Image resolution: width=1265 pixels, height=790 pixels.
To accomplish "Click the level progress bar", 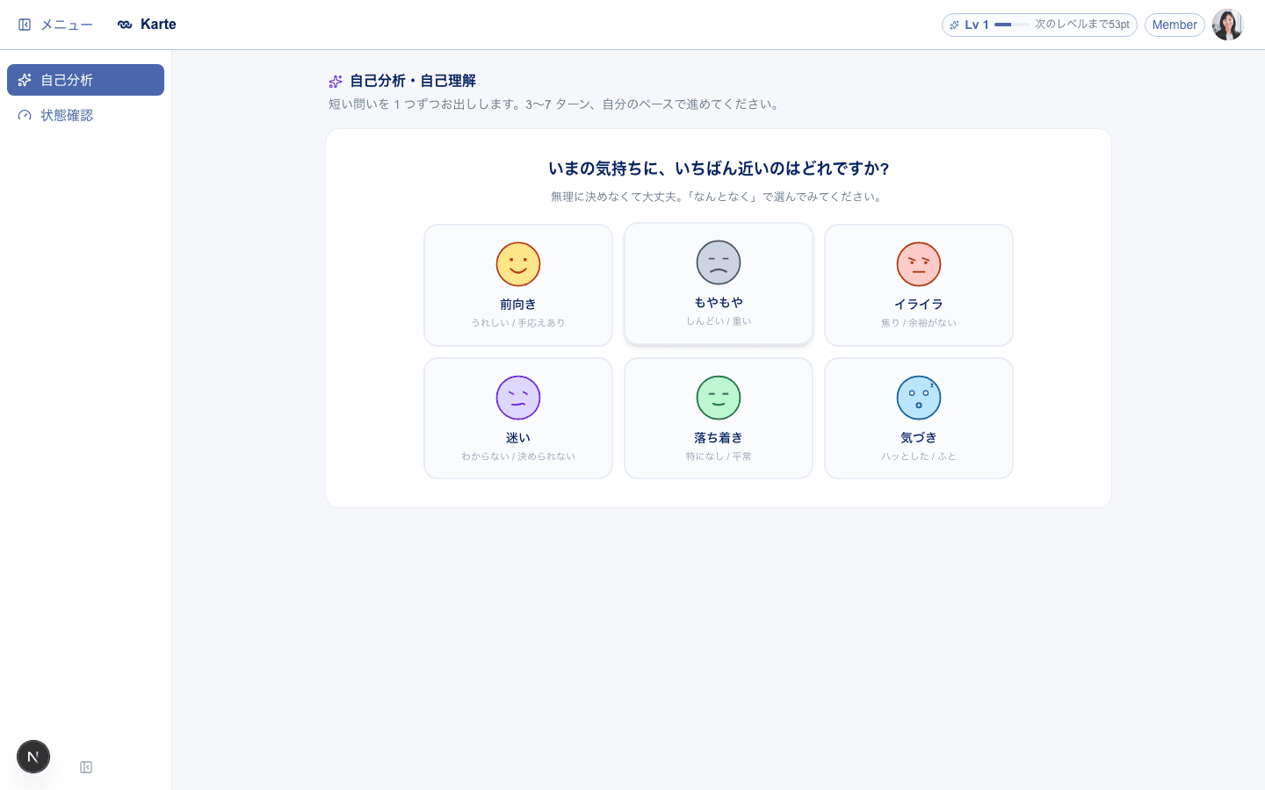I will pos(1012,25).
